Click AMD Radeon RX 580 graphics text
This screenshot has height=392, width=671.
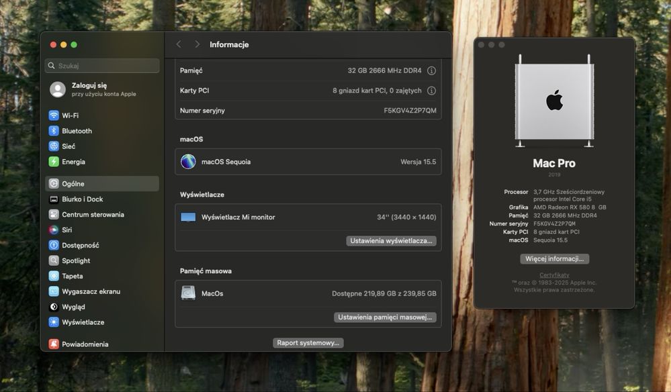coord(570,207)
